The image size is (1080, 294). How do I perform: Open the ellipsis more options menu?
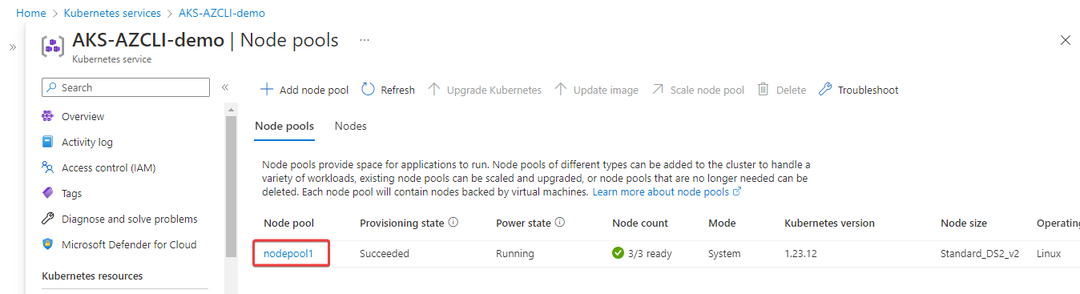pyautogui.click(x=365, y=40)
